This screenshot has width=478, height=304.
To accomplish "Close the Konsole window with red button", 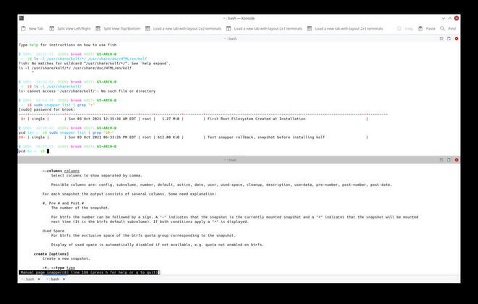I will pos(456,18).
